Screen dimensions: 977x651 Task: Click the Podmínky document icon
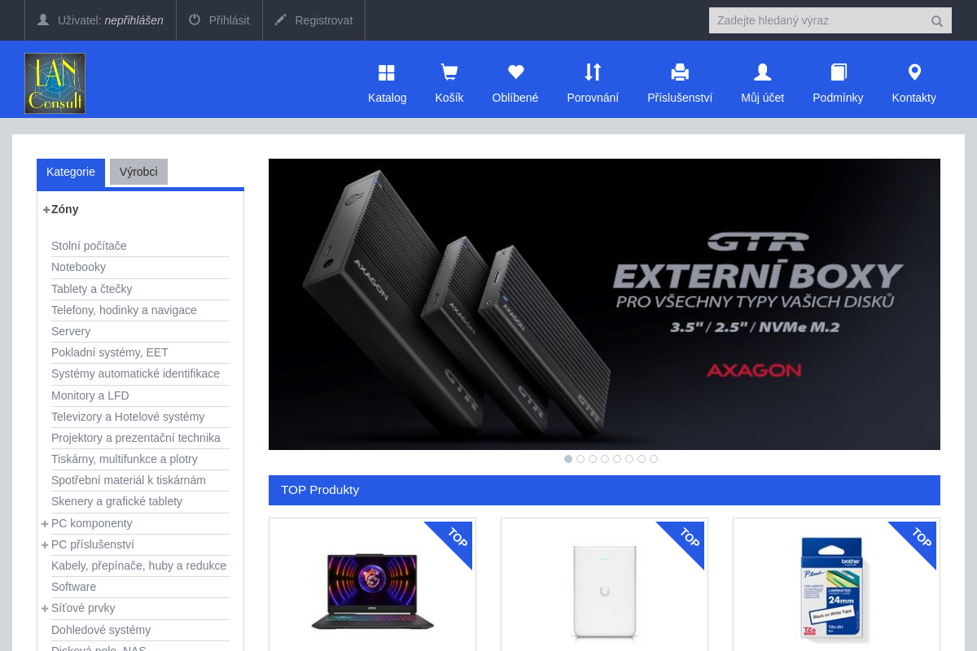click(x=839, y=72)
